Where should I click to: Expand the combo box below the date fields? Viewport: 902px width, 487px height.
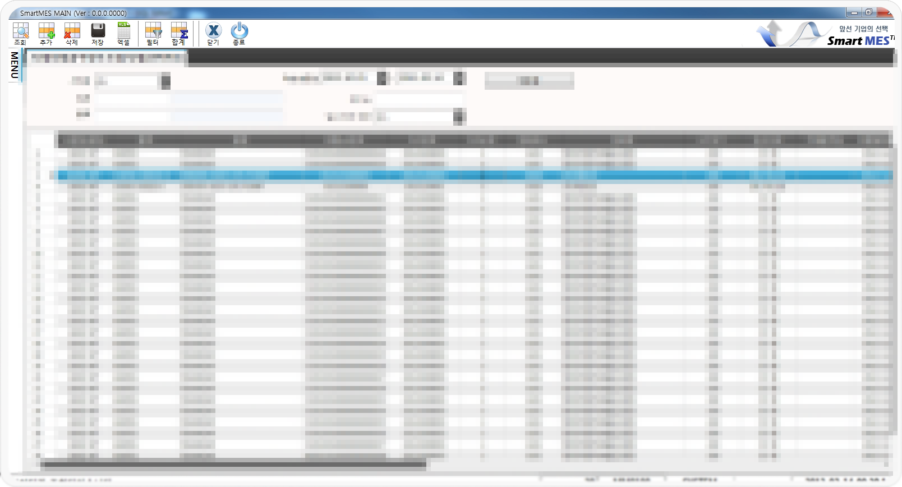459,117
